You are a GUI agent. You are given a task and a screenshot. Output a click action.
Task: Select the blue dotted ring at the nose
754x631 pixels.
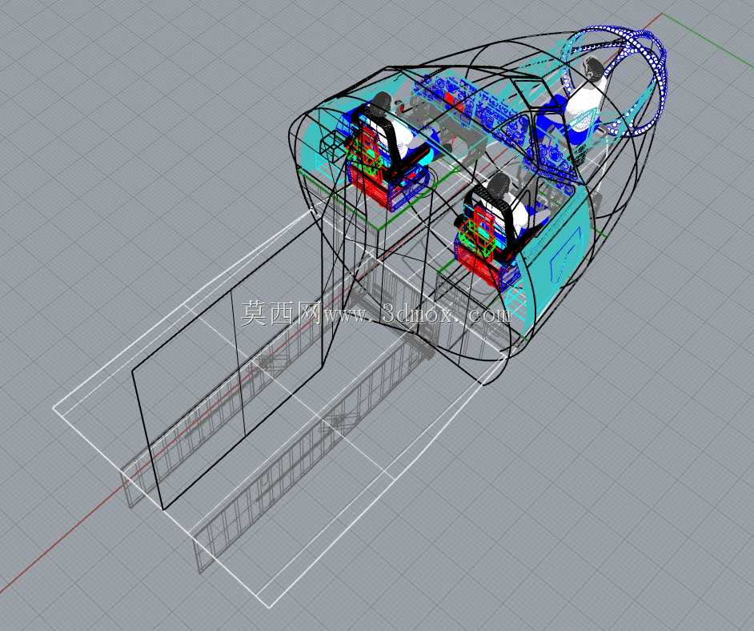click(x=615, y=82)
